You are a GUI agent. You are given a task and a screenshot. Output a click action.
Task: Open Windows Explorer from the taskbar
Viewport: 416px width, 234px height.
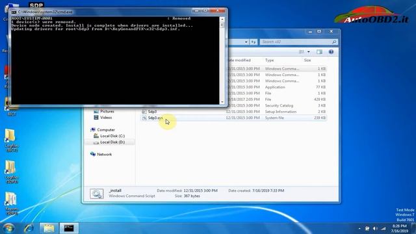(49, 228)
